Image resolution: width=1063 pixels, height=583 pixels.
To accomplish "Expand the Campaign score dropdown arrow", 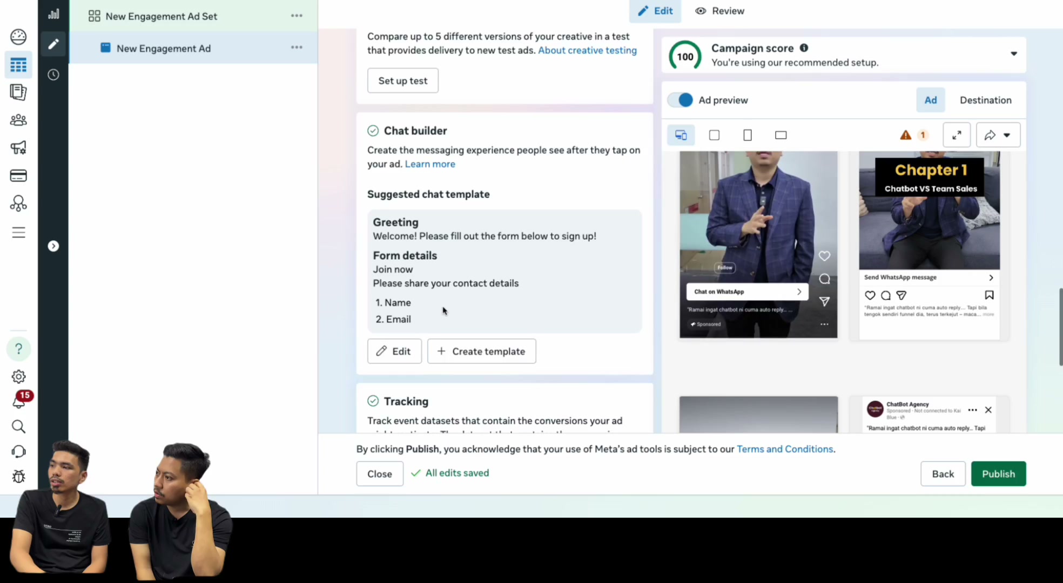I will click(1014, 53).
